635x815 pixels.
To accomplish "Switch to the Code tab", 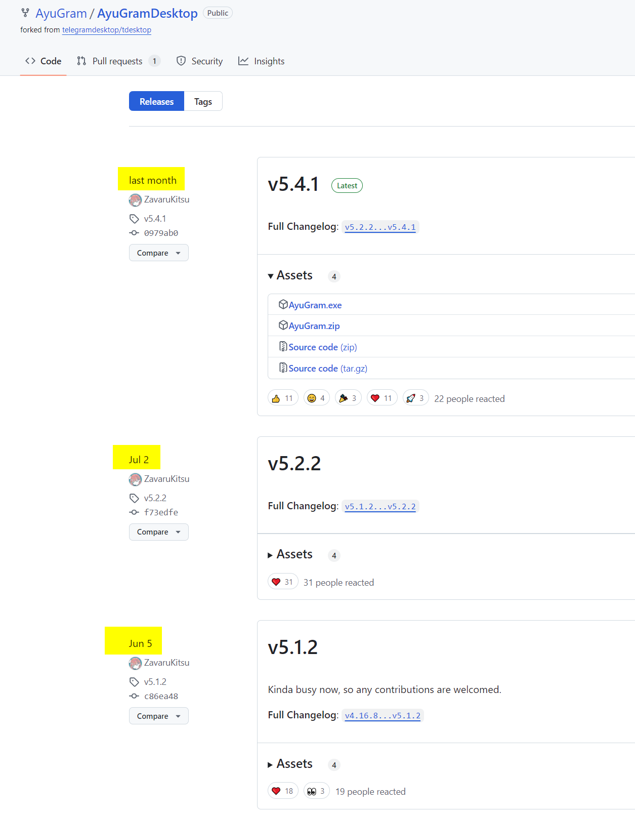I will click(x=44, y=61).
